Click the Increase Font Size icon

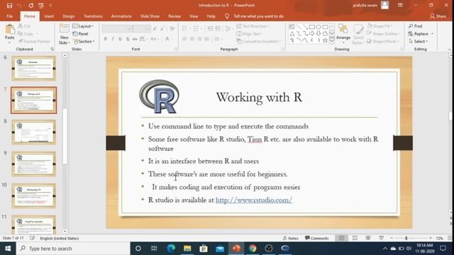tap(155, 28)
